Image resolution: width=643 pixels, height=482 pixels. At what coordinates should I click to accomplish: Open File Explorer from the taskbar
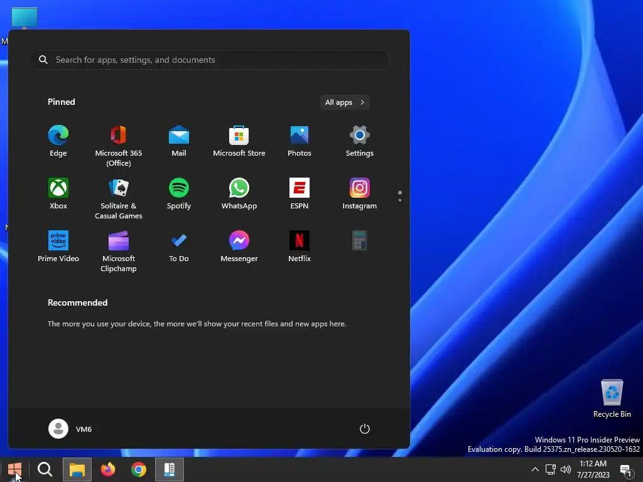[77, 469]
